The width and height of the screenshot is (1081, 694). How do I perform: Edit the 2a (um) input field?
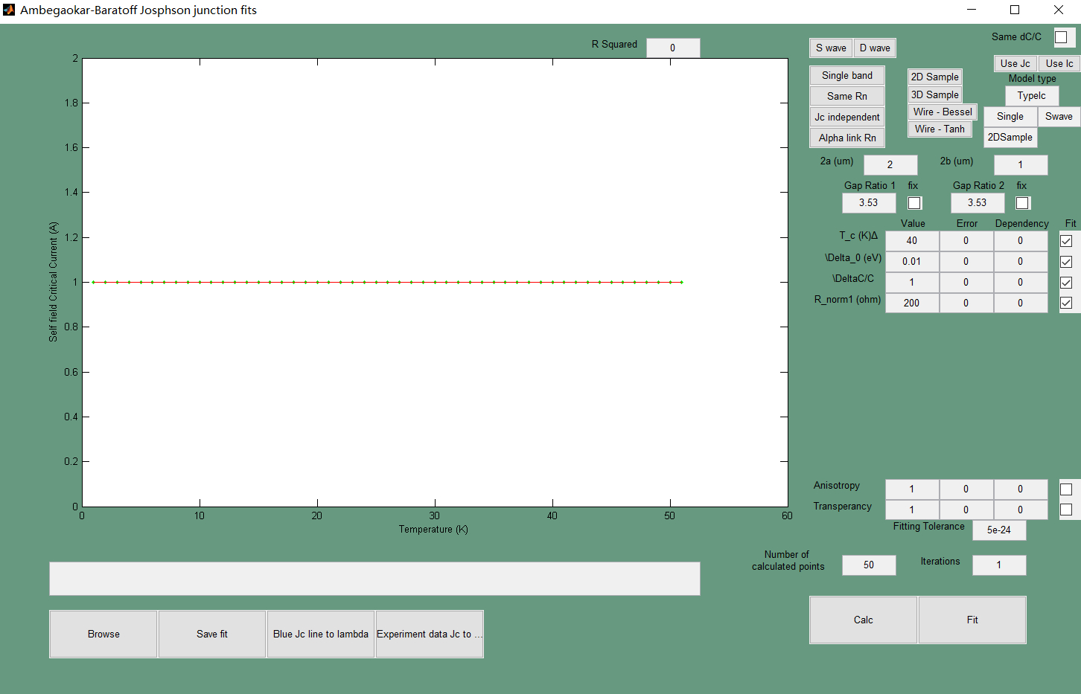(890, 165)
